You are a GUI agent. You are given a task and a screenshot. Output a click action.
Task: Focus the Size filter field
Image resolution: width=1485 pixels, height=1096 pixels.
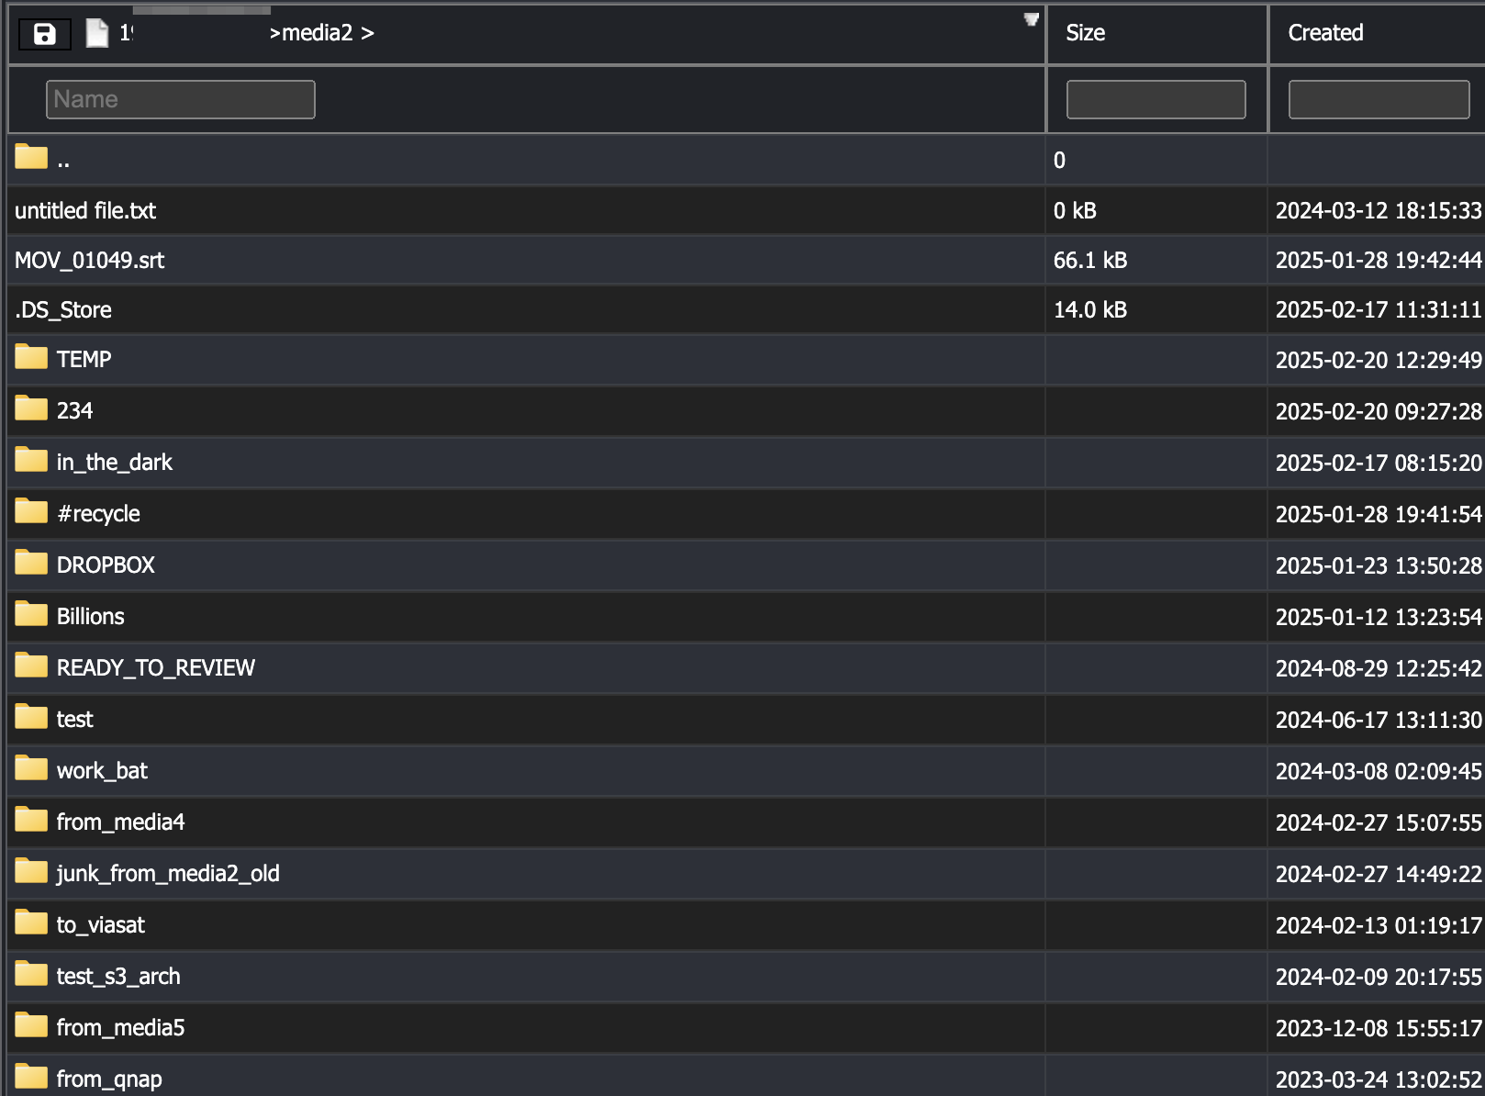[x=1156, y=99]
